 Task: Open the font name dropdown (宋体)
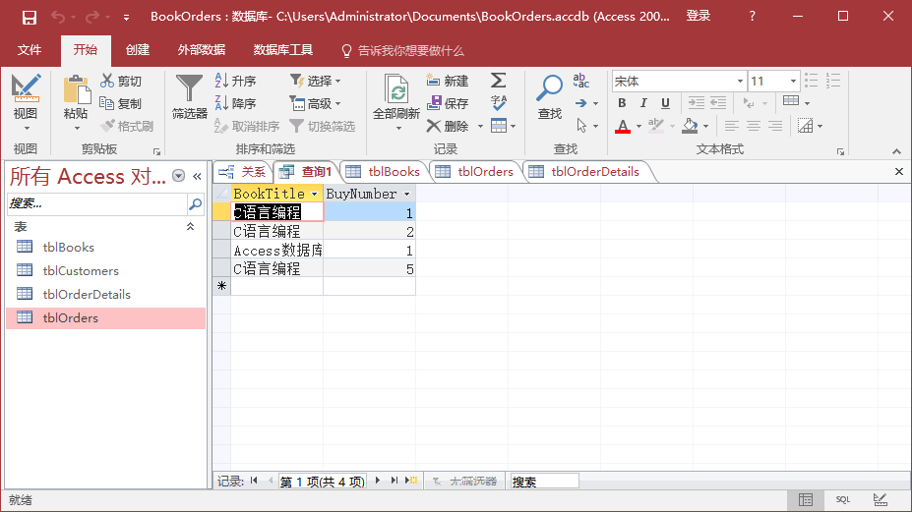point(740,82)
